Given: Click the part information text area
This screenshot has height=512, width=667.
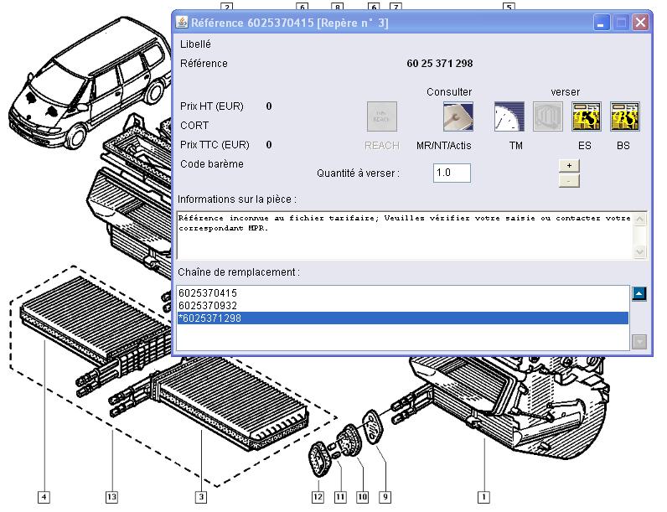Looking at the screenshot, I should 404,234.
